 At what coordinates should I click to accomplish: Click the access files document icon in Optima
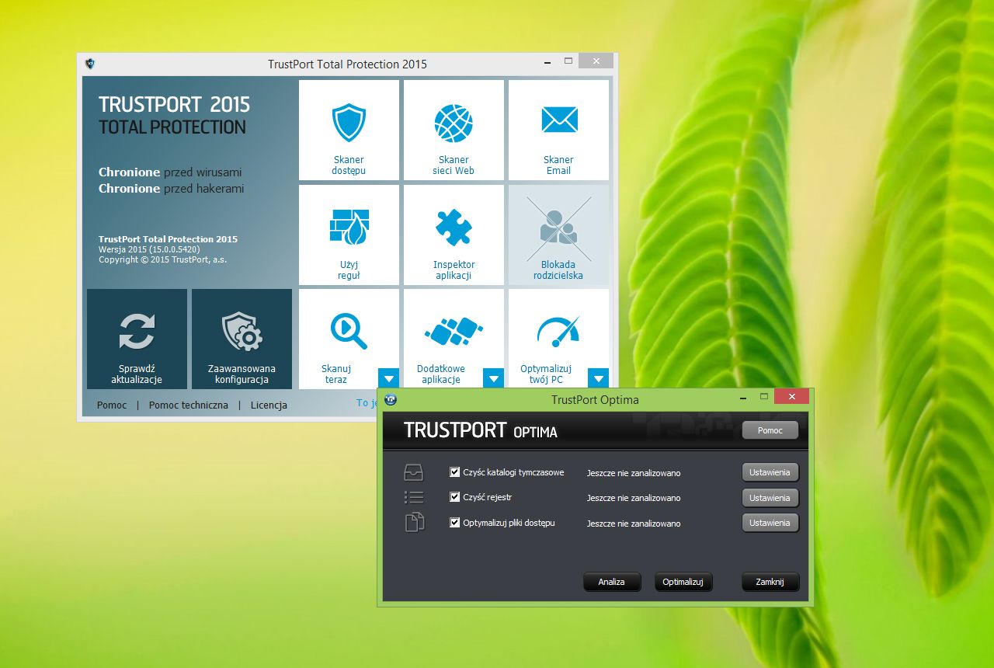tap(415, 523)
